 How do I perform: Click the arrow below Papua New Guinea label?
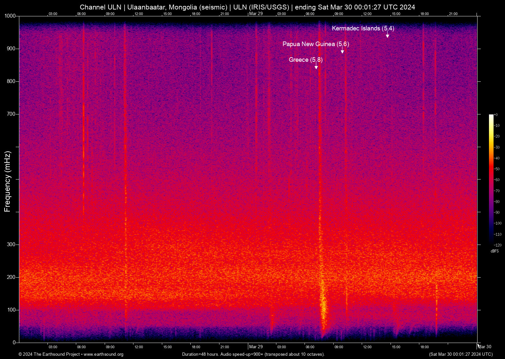coord(342,51)
